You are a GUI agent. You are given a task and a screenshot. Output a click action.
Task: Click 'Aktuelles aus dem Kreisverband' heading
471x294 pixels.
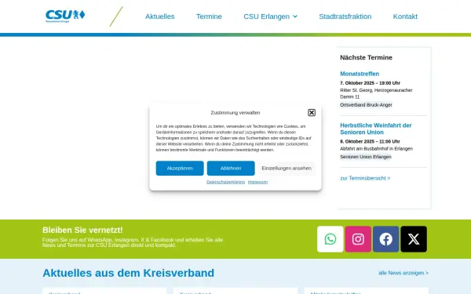click(128, 273)
